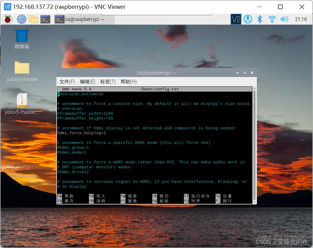Launch the web browser globe icon
This screenshot has width=313, height=248.
(21, 19)
